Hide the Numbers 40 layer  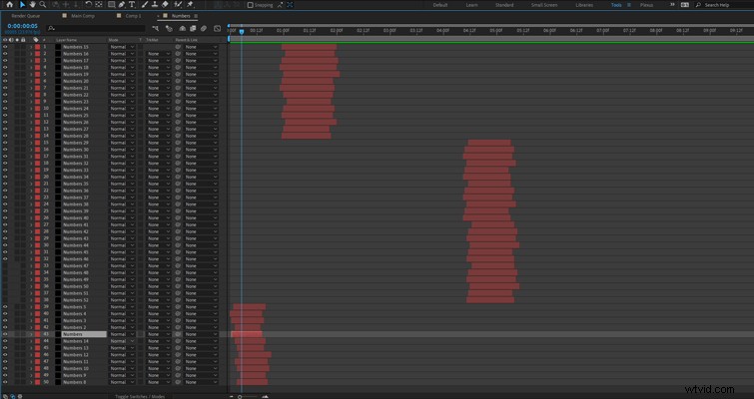(5, 218)
